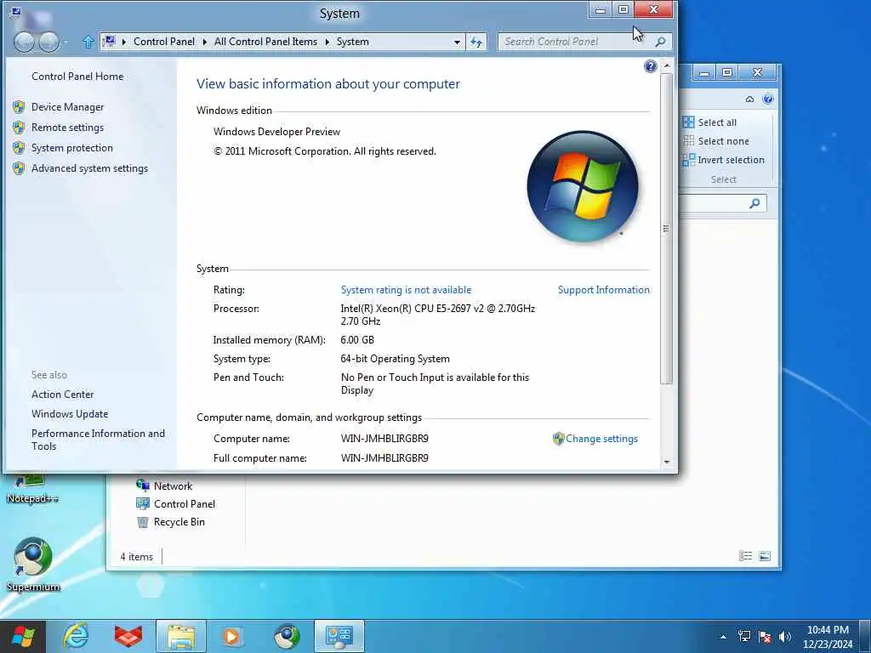Click Select all in Explorer window
This screenshot has width=871, height=653.
pos(710,122)
